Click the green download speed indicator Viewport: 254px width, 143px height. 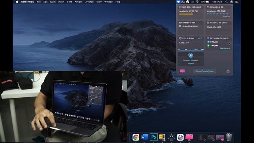(x=208, y=46)
